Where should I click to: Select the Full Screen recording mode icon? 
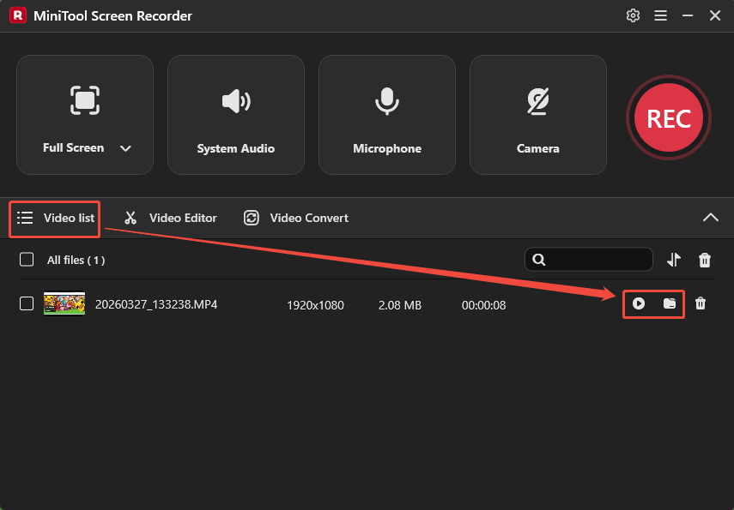84,100
